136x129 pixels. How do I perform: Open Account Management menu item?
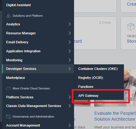click(23, 125)
